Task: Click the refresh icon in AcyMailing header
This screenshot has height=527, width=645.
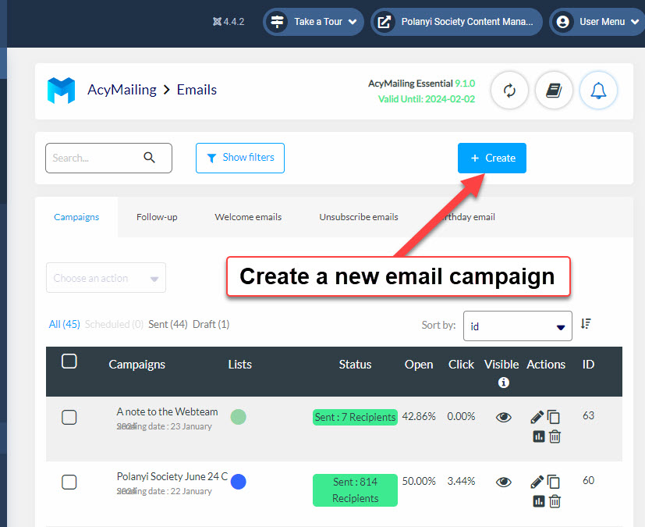Action: pos(510,91)
